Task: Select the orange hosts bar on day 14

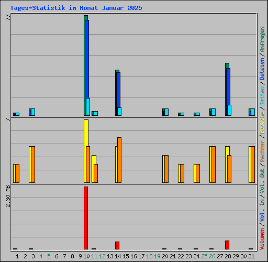Action: point(119,160)
